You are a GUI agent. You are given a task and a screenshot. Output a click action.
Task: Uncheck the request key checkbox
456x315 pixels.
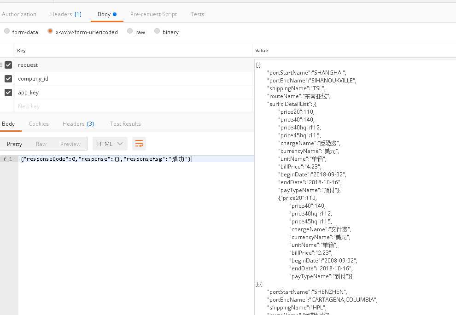[x=8, y=65]
